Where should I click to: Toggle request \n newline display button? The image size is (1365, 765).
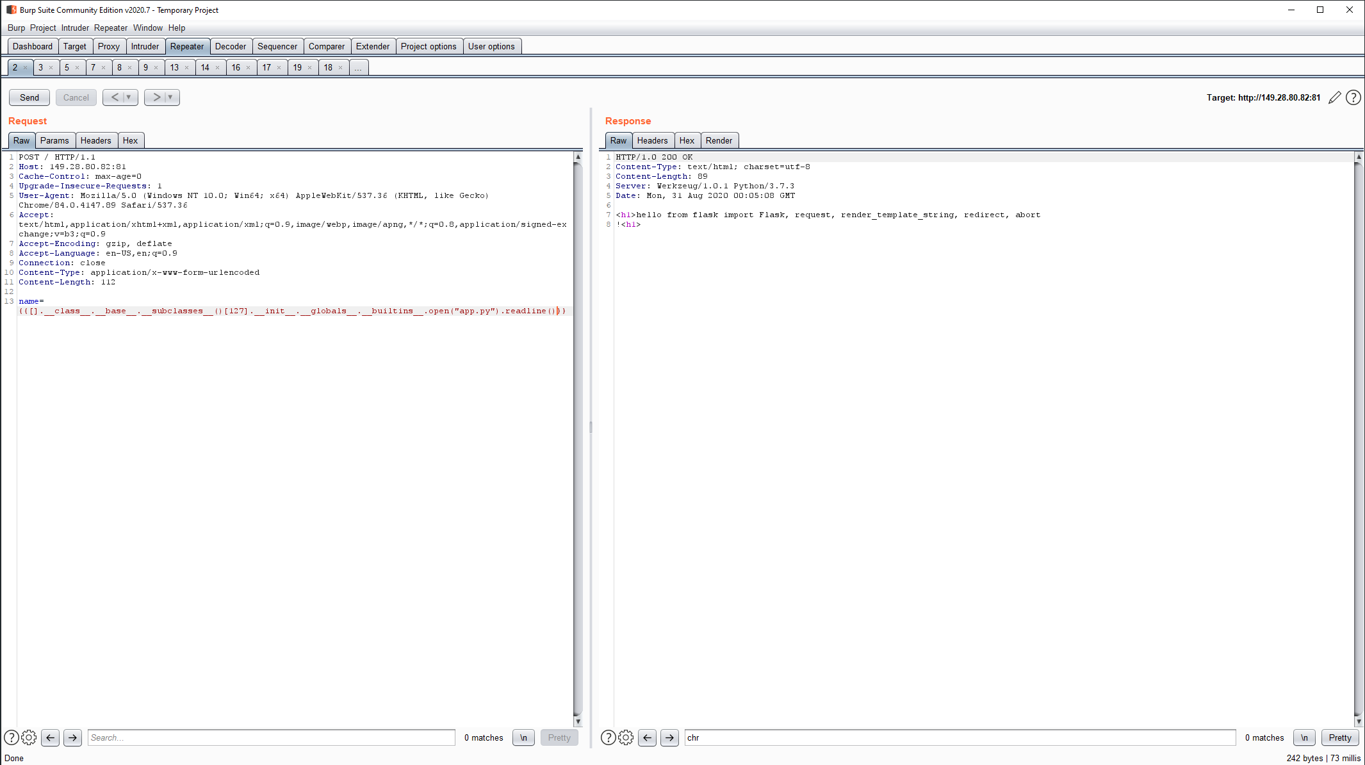523,737
